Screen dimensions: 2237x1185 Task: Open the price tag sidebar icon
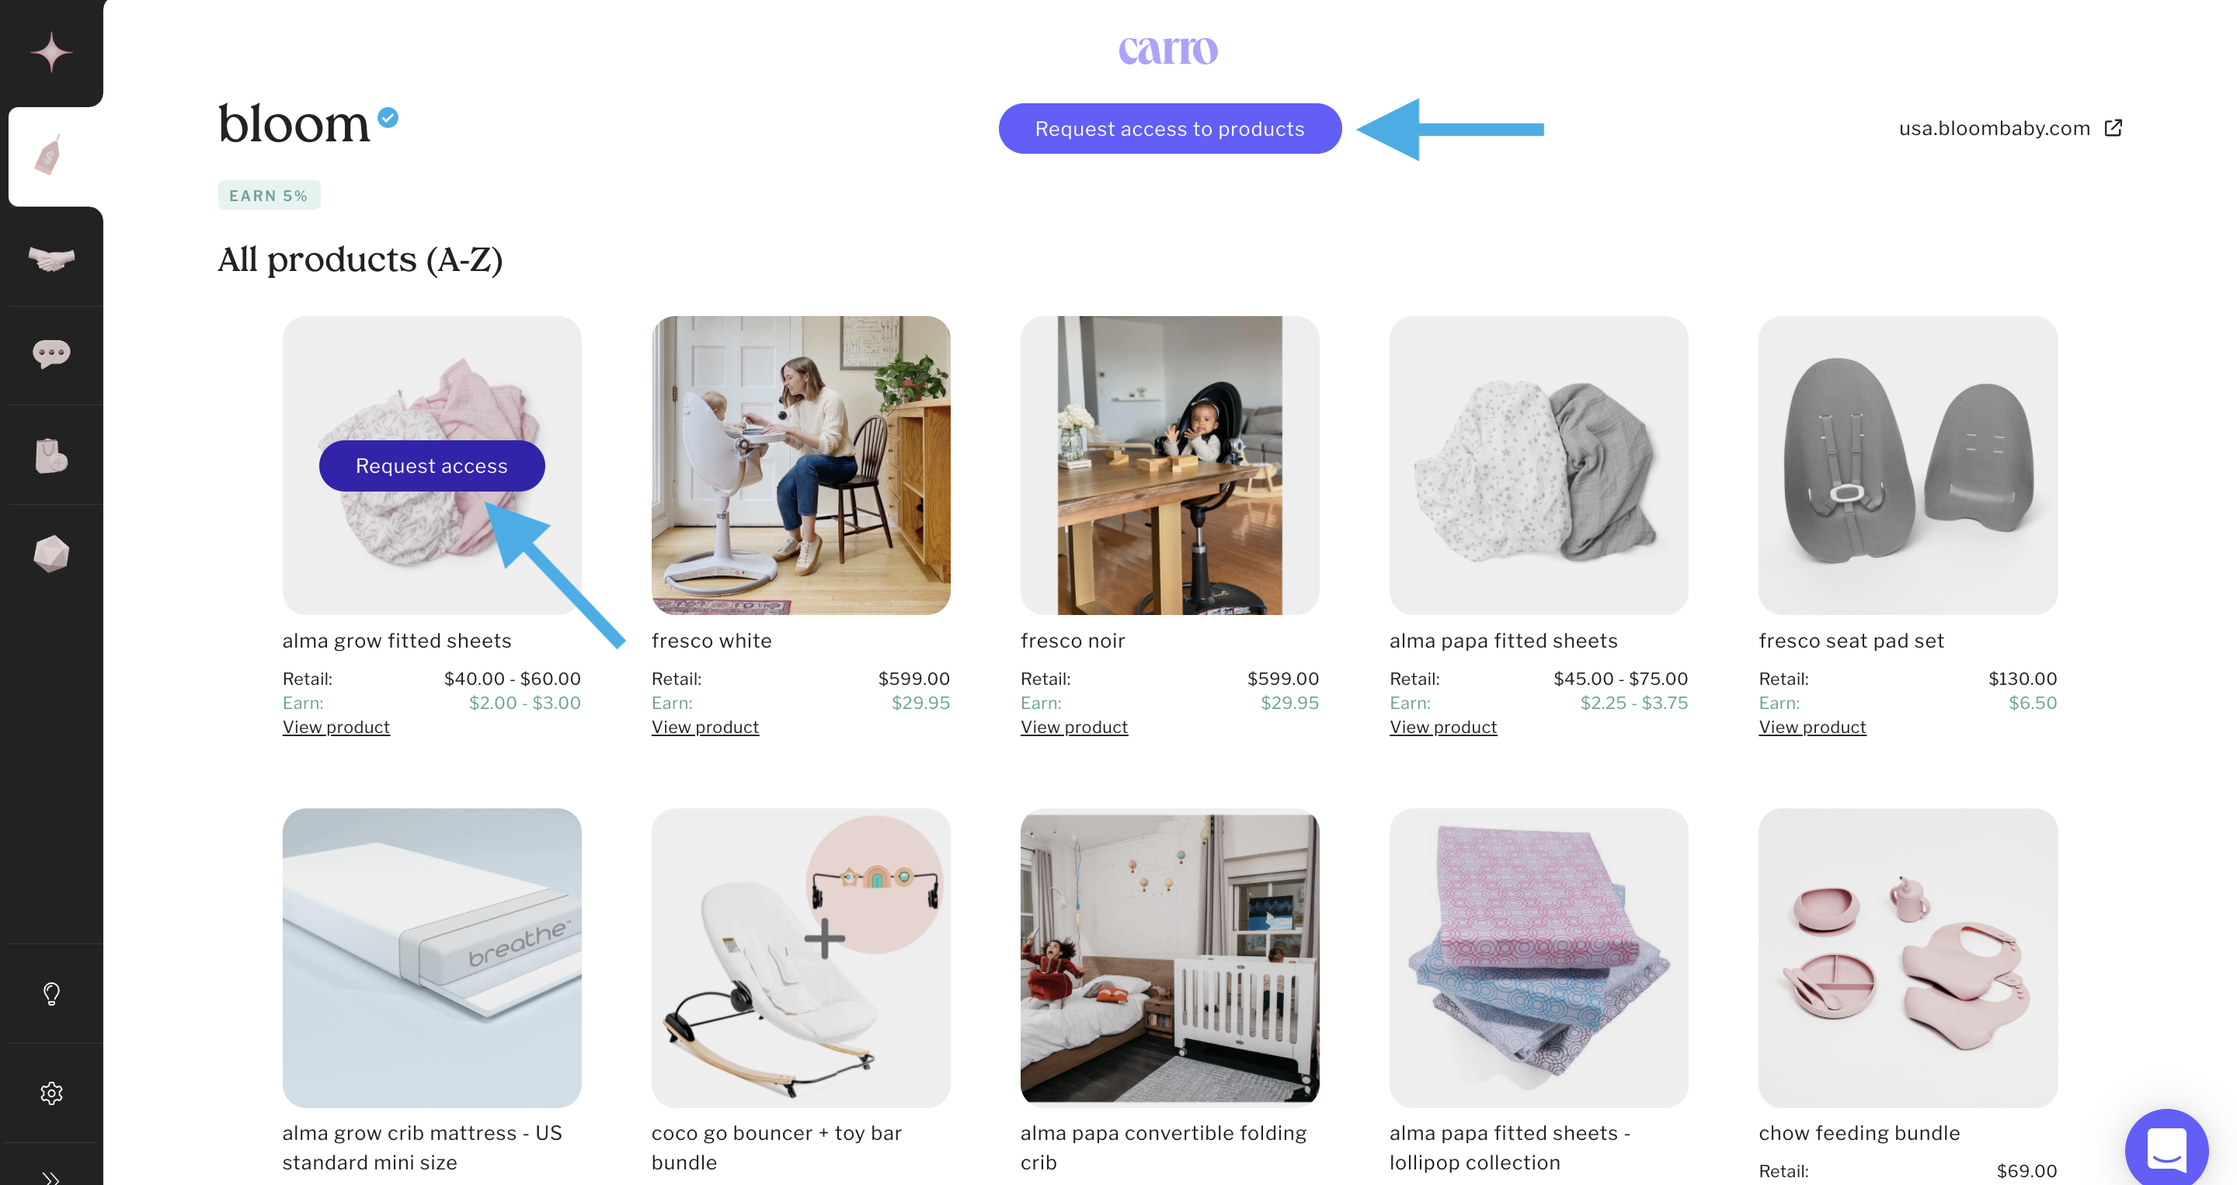coord(50,156)
